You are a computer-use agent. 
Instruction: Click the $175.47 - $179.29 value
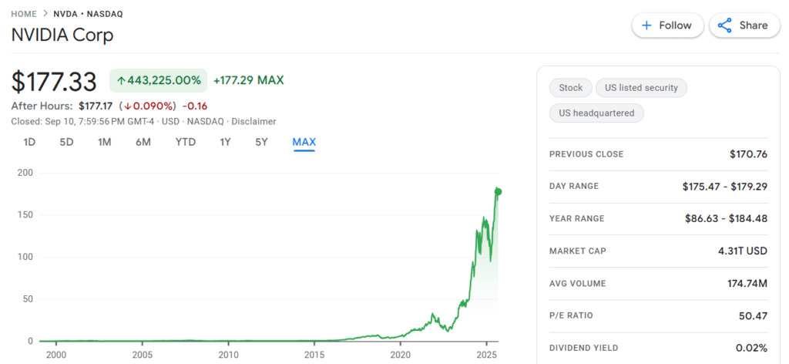point(724,187)
